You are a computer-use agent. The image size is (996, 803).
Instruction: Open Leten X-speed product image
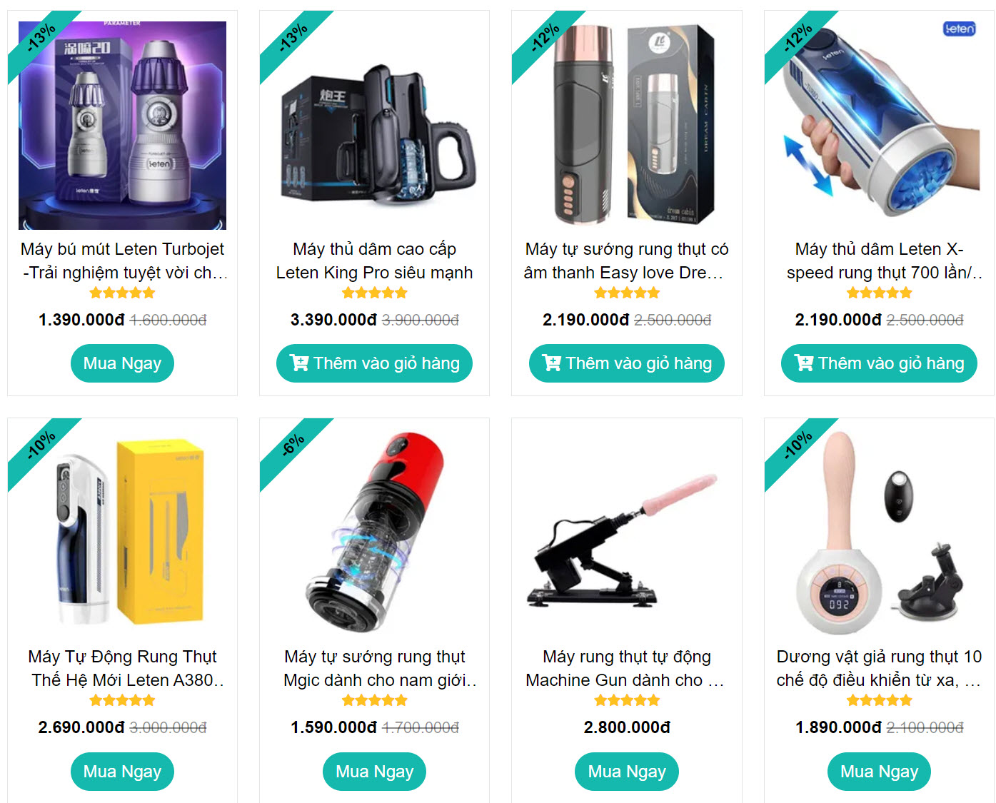pos(879,126)
